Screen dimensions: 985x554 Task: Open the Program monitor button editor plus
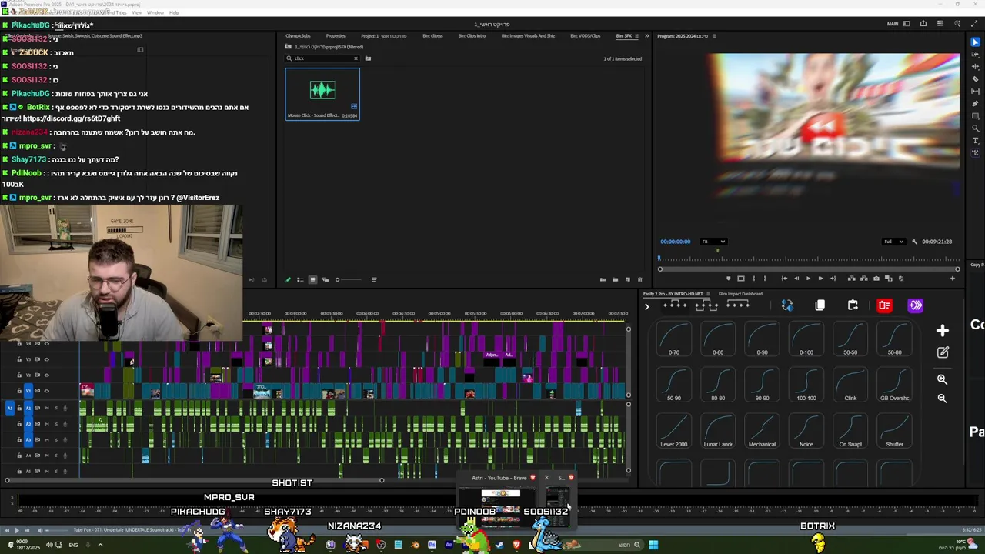pyautogui.click(x=953, y=279)
